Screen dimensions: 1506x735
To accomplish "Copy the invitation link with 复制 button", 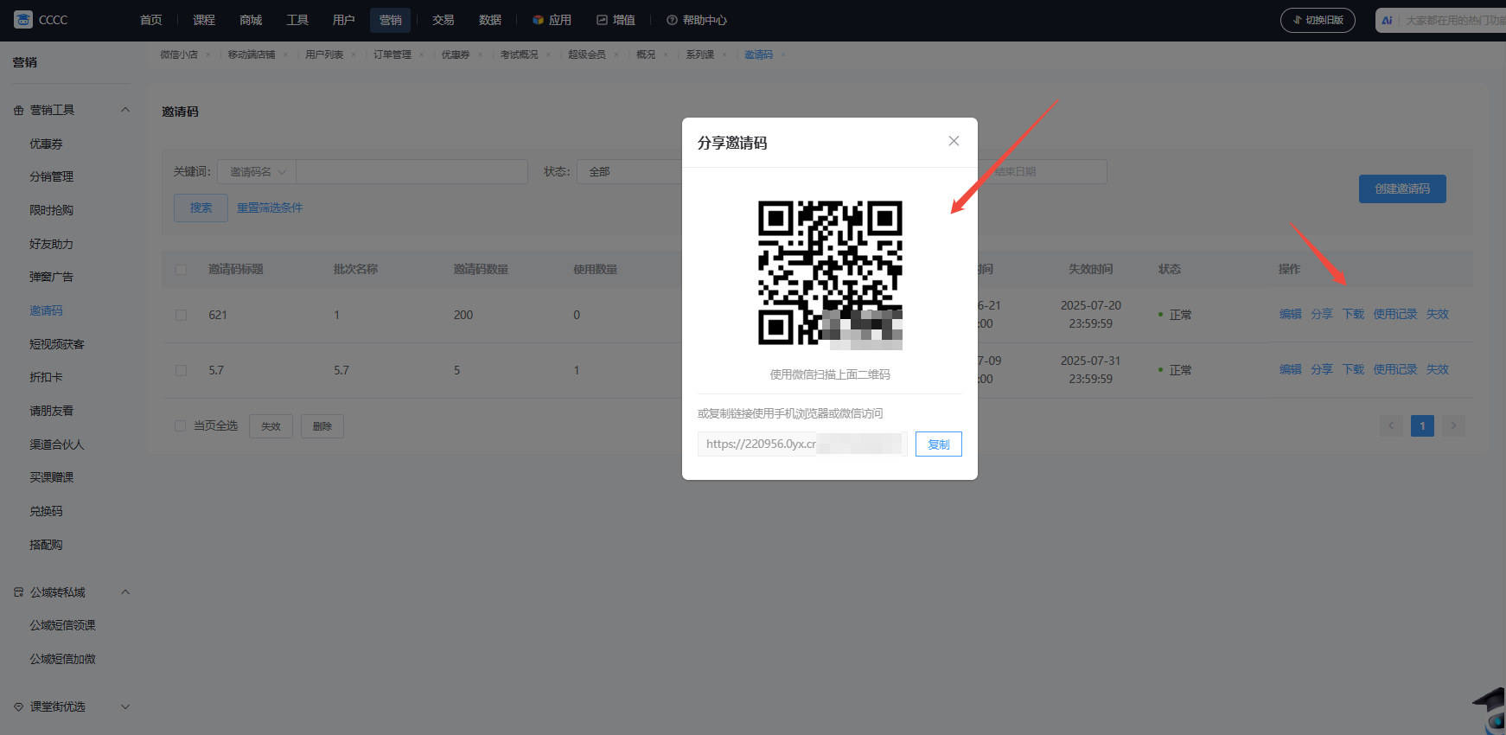I will [x=938, y=444].
